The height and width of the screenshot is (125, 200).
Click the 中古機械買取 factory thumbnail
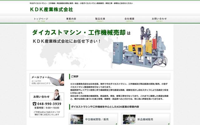click(77, 119)
